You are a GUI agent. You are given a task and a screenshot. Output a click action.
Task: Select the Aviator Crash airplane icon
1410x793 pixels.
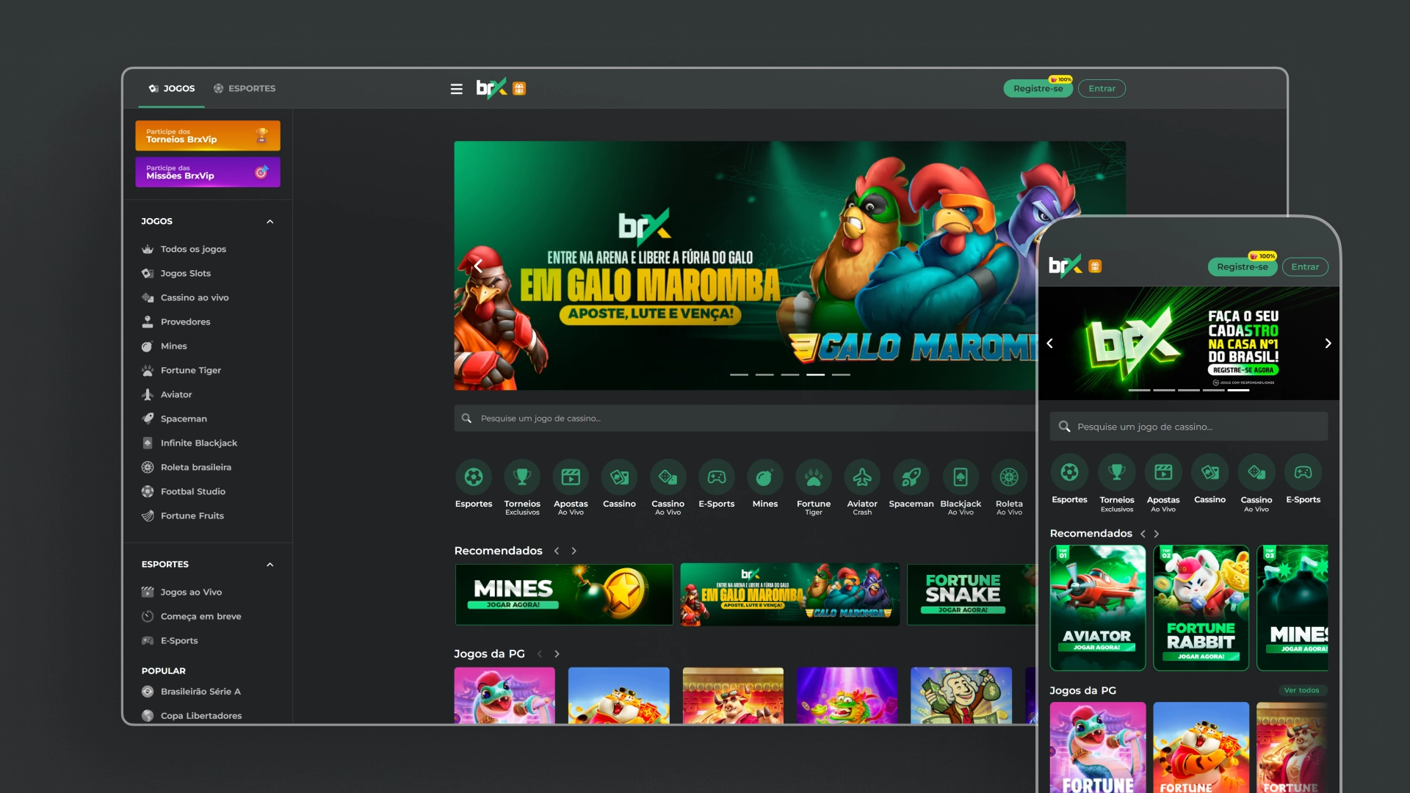coord(861,478)
